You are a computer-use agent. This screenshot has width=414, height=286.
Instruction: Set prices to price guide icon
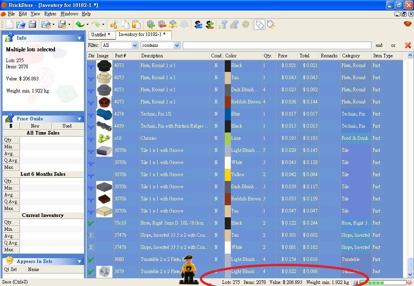tap(198, 25)
